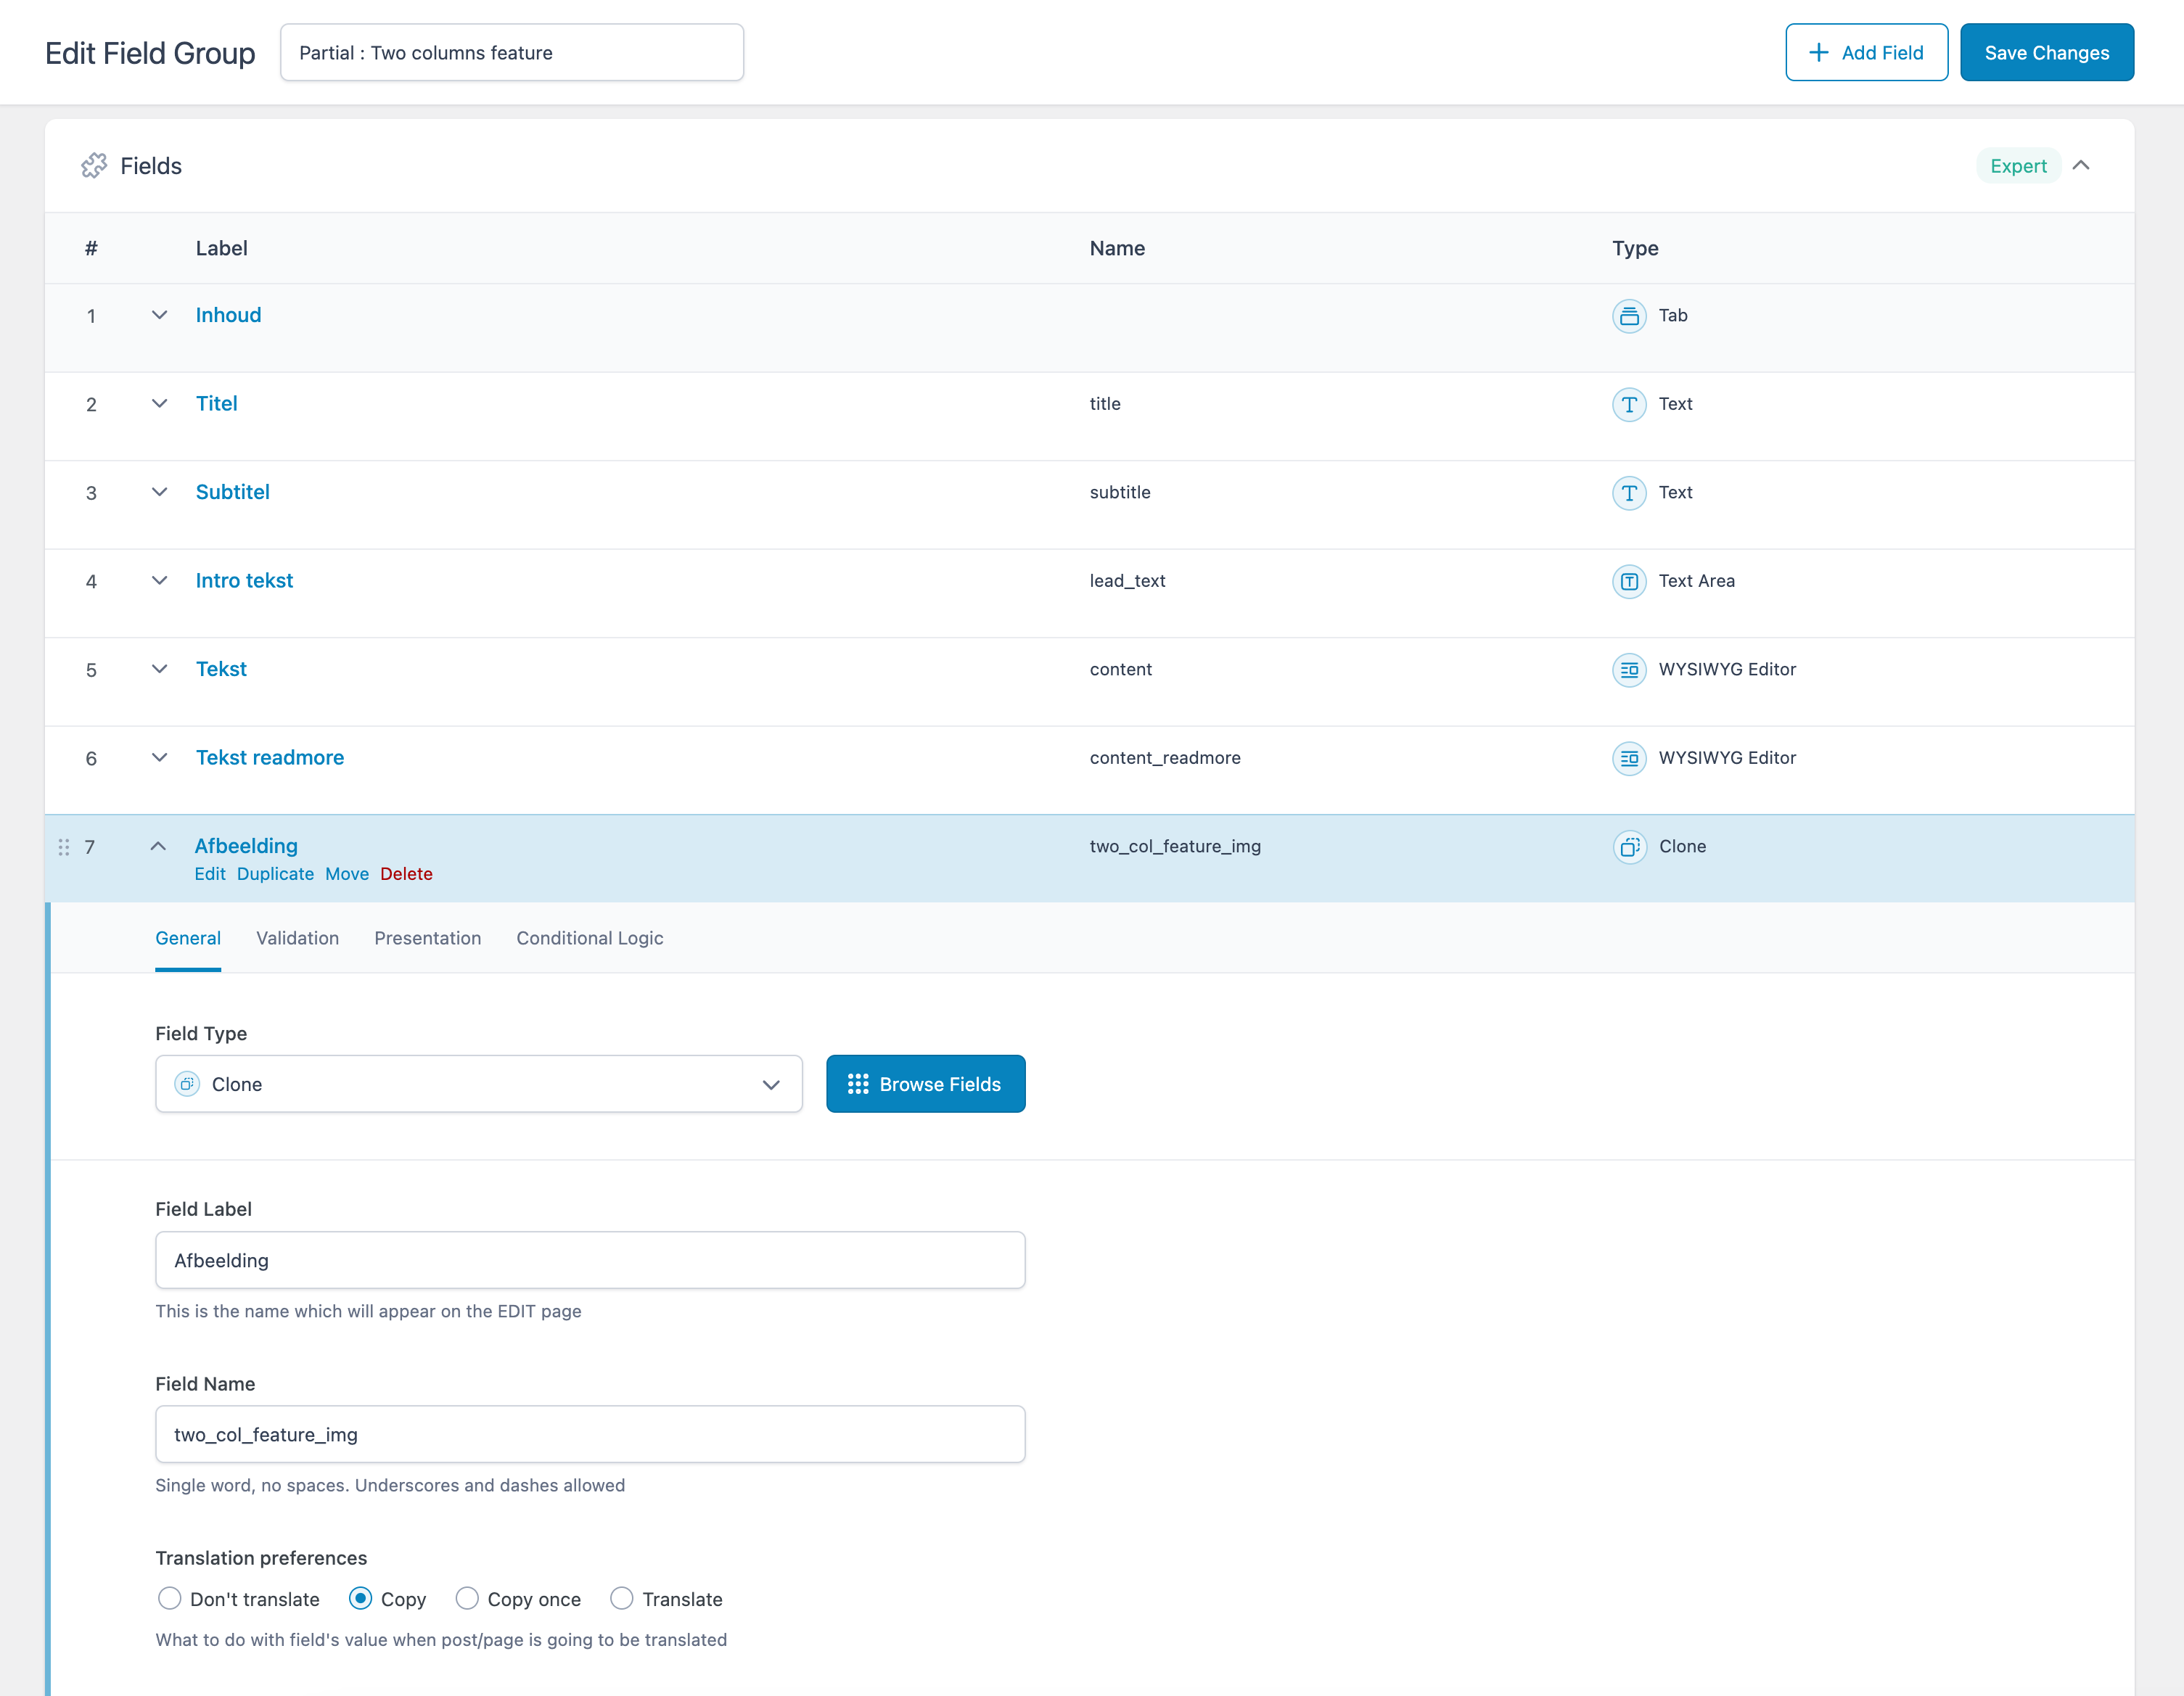Choose Copy once translation preference
Screen dimensions: 2184x1696
click(467, 1598)
